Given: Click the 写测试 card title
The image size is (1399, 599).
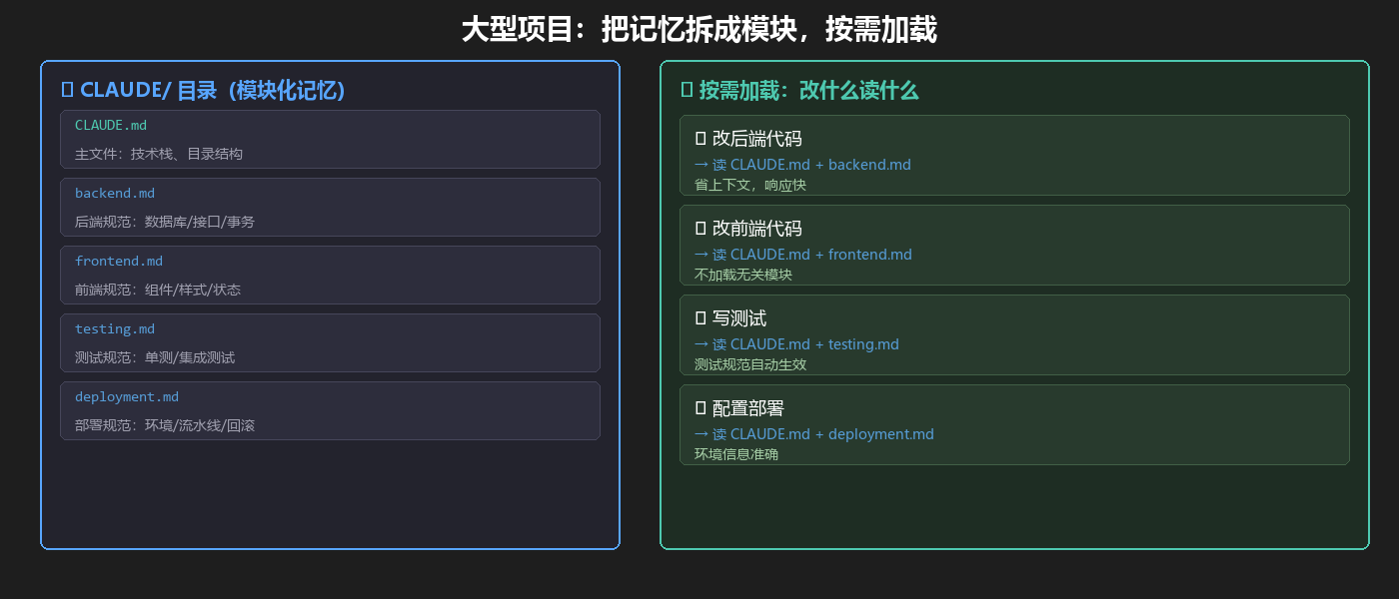Looking at the screenshot, I should [739, 318].
